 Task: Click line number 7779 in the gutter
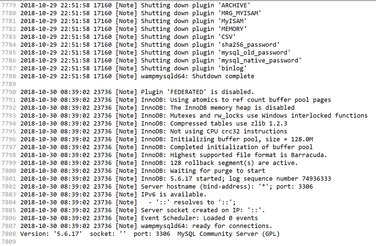(9, 5)
